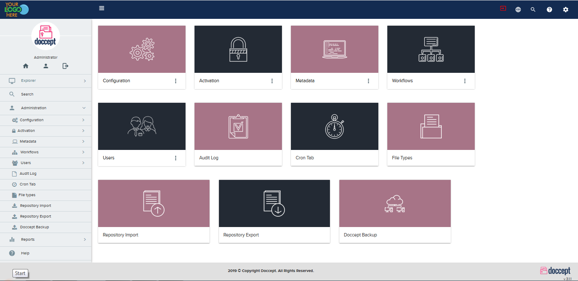Screen dimensions: 578x281
Task: Open the settings gear in top bar
Action: pos(566,9)
